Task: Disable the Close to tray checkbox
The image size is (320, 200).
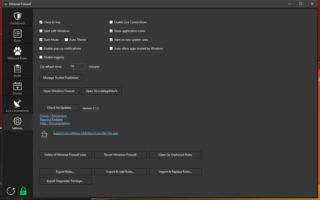Action: point(41,22)
